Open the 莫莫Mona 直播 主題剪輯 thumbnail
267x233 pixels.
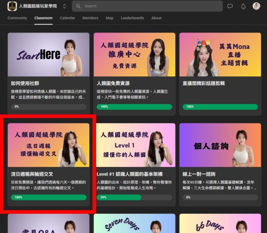(x=220, y=54)
